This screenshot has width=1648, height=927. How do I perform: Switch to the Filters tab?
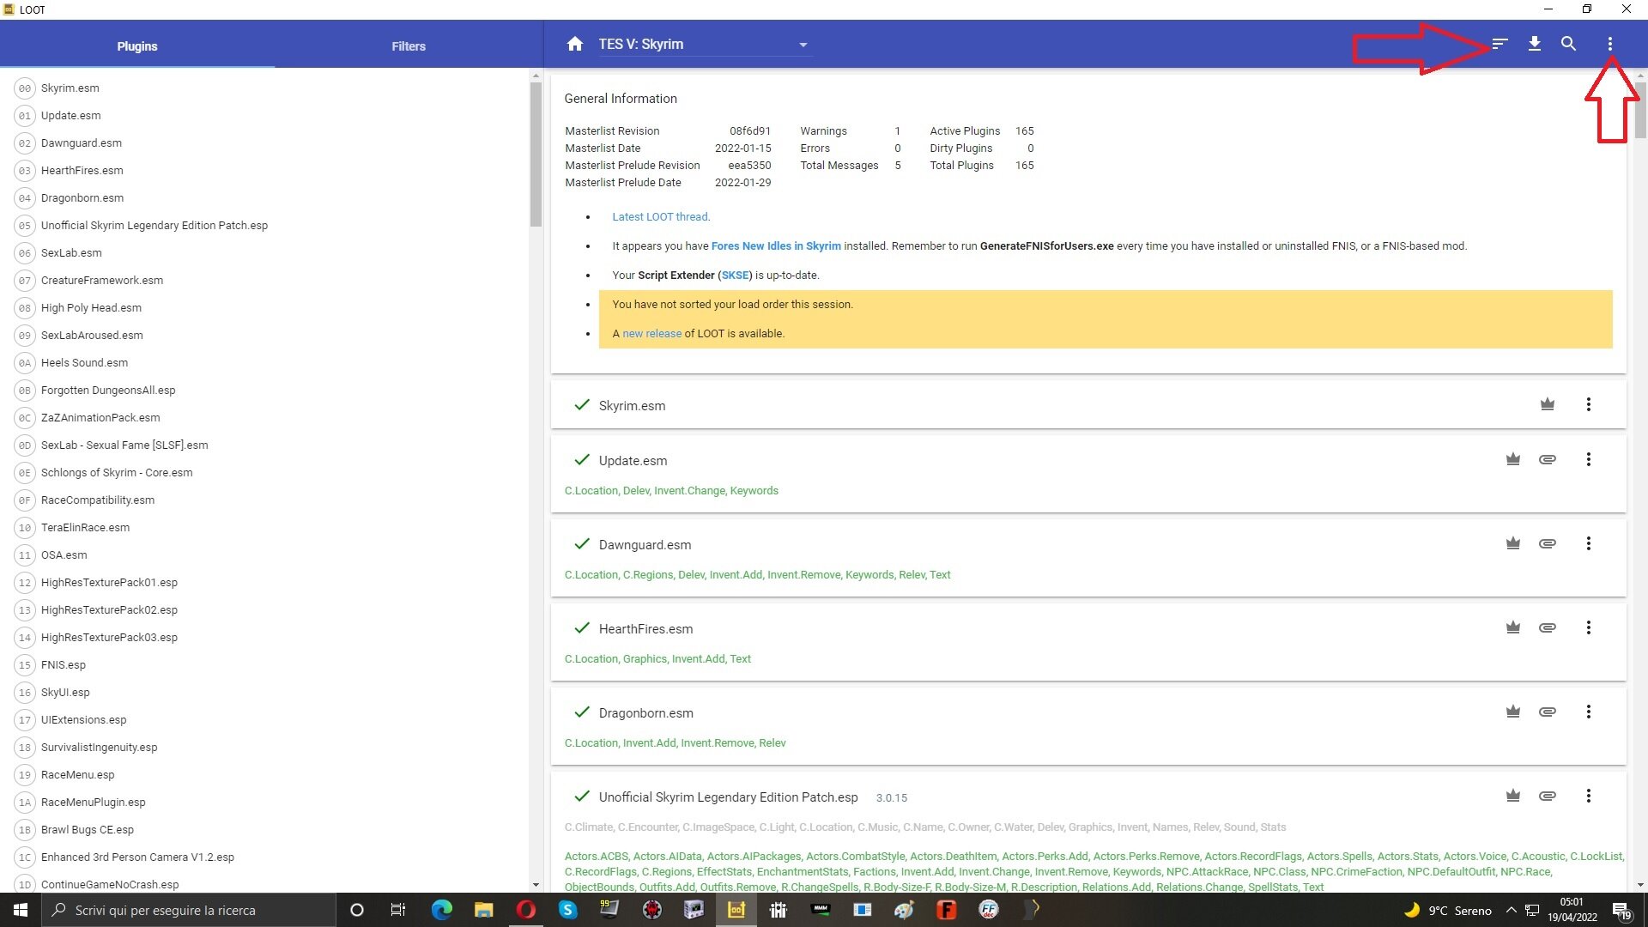click(409, 46)
